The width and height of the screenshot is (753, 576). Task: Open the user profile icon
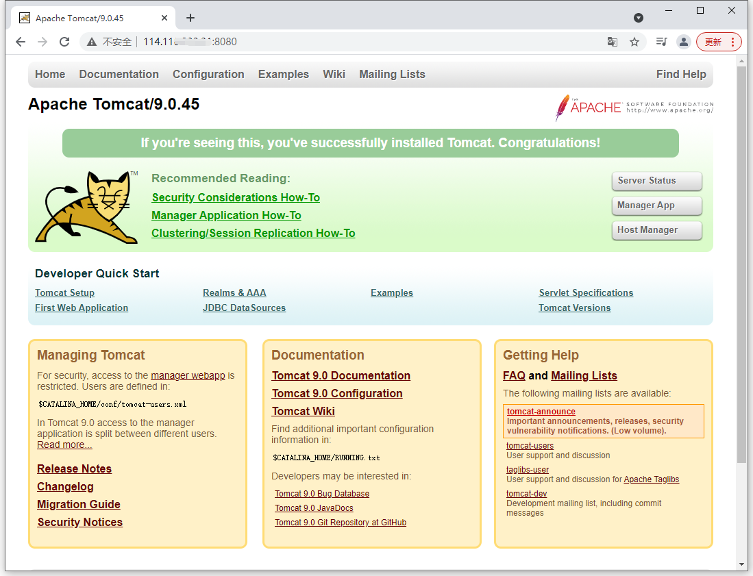point(683,42)
